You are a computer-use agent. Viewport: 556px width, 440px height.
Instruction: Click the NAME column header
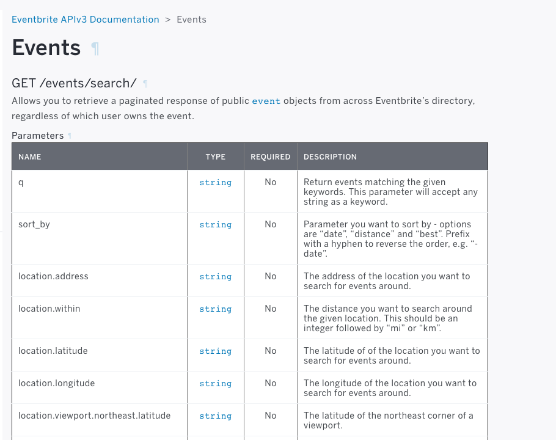tap(29, 157)
